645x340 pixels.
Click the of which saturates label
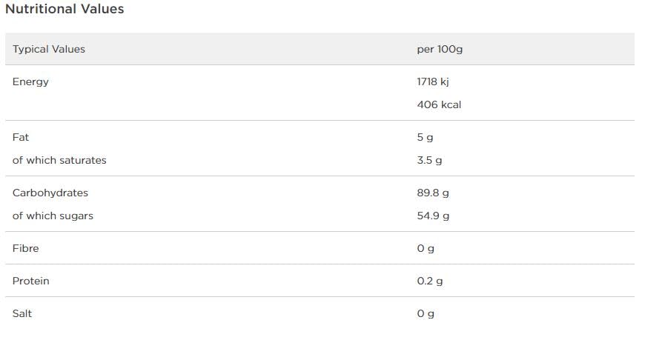coord(59,160)
